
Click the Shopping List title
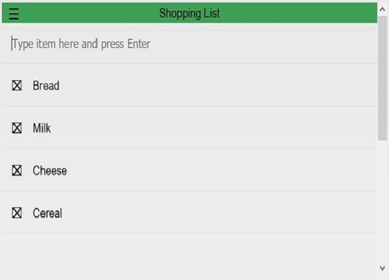(189, 13)
